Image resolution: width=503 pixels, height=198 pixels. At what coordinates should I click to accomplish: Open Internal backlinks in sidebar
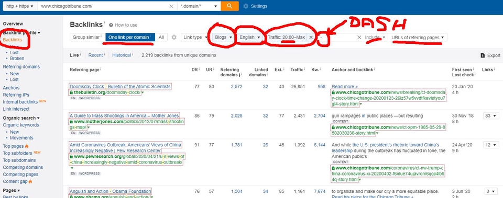[20, 102]
